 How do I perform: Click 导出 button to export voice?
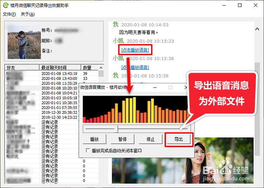[179, 139]
